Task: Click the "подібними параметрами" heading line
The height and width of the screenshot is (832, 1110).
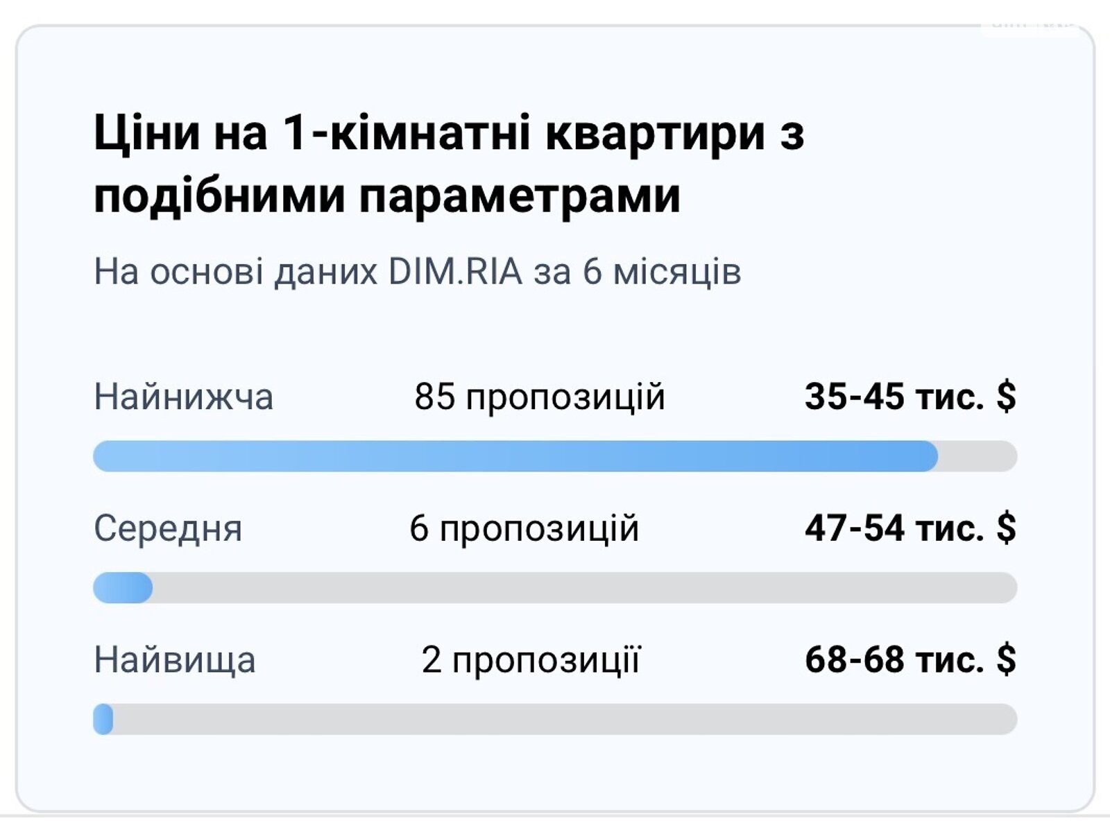Action: click(x=386, y=196)
